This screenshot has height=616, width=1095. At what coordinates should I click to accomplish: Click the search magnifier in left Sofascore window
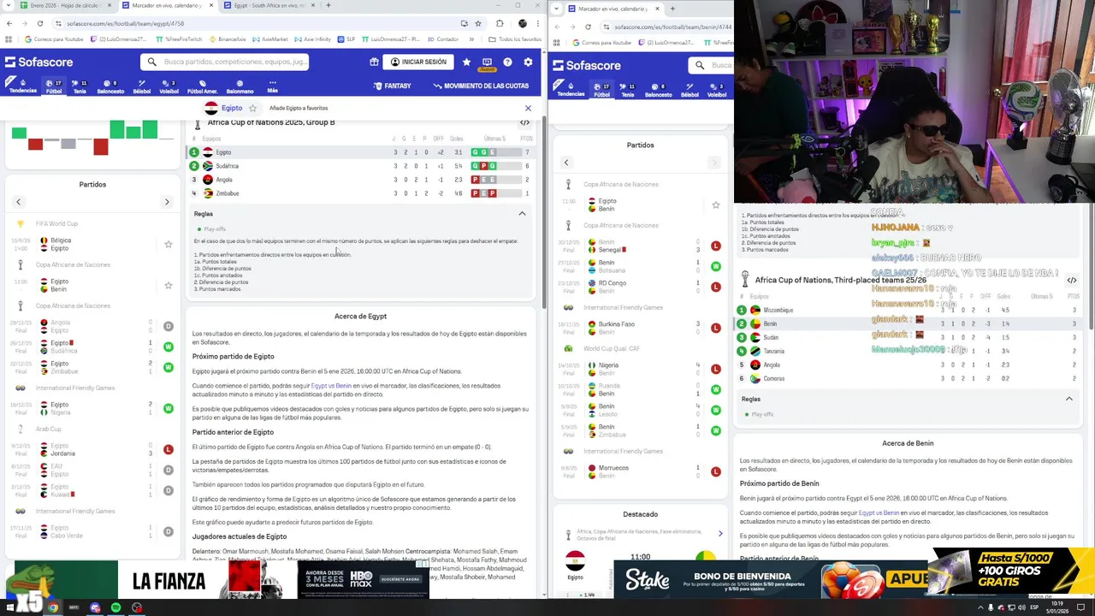152,62
